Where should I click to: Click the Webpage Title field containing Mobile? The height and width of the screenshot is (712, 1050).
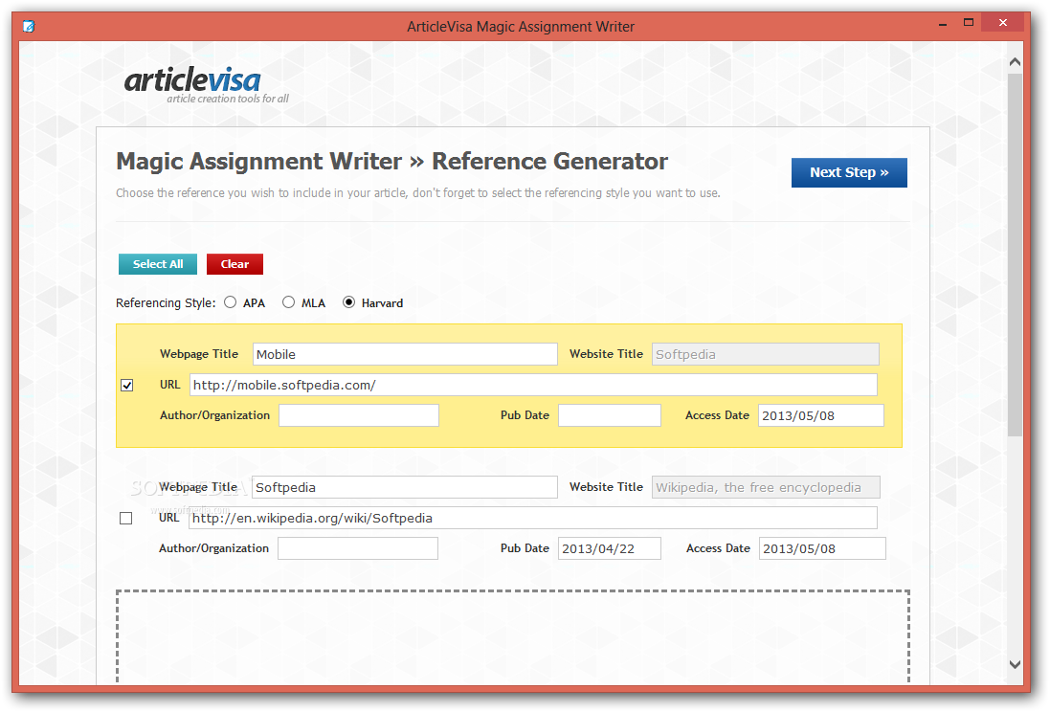pos(405,354)
